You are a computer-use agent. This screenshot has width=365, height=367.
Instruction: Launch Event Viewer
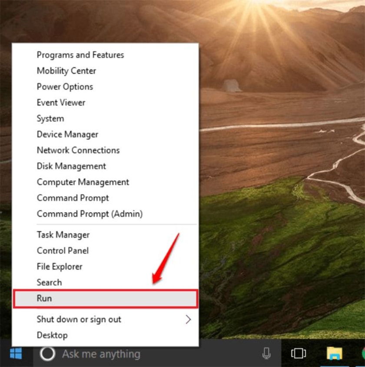pos(61,103)
